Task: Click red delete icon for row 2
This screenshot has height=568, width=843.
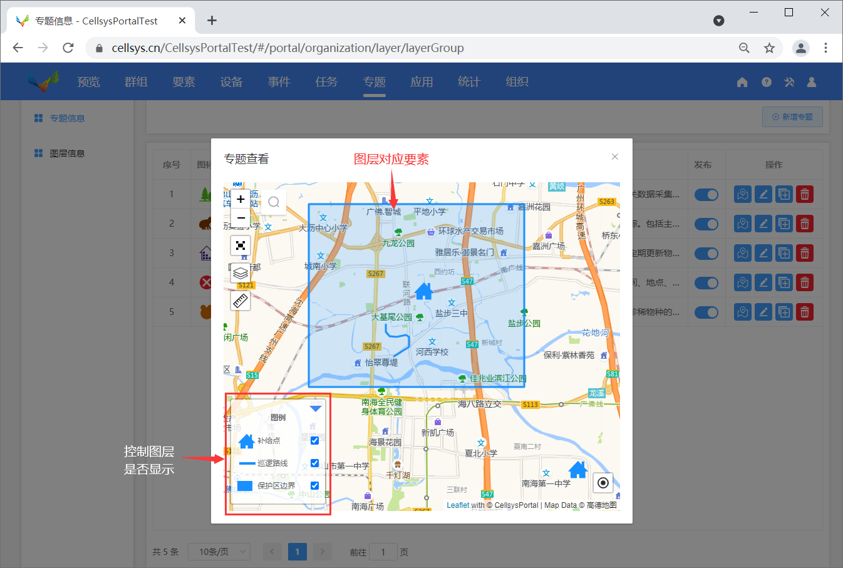Action: click(x=805, y=224)
